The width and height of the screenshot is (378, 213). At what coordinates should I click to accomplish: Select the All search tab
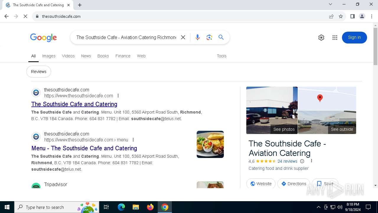click(33, 56)
